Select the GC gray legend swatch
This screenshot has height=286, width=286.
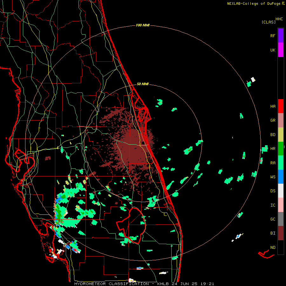click(x=281, y=219)
